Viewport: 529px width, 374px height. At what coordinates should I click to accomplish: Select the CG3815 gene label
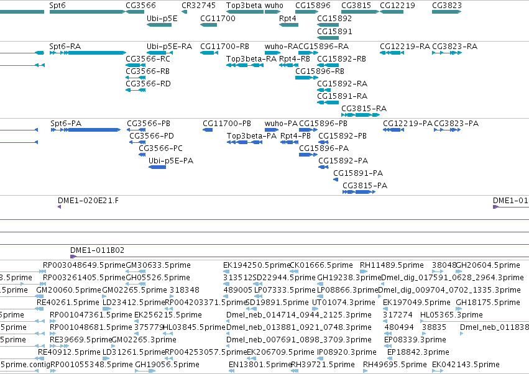(356, 6)
